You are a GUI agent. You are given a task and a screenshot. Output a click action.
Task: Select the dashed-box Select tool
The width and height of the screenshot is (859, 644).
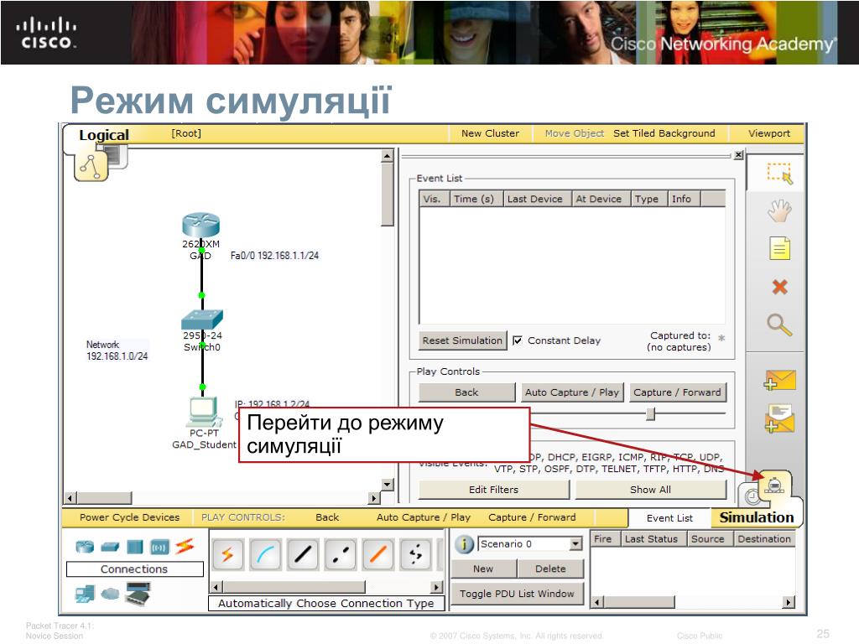point(779,174)
